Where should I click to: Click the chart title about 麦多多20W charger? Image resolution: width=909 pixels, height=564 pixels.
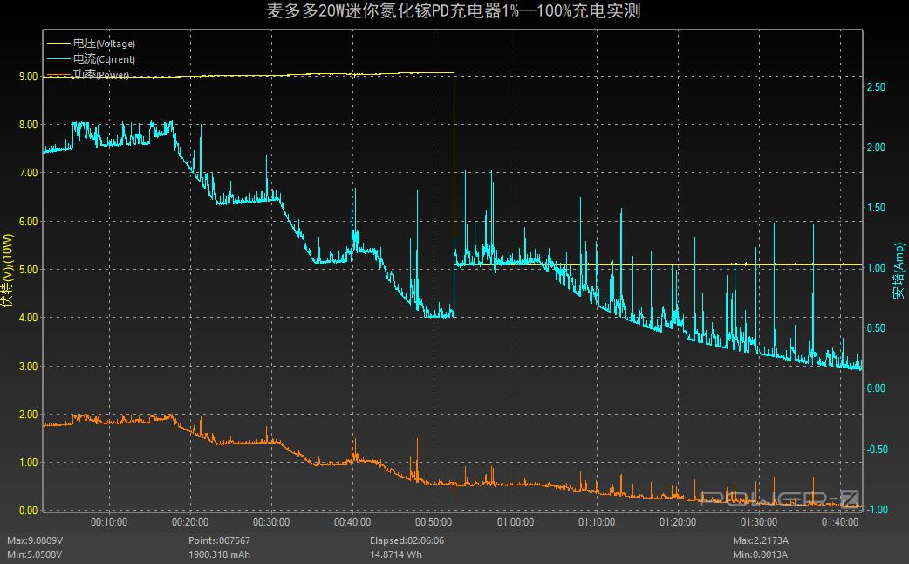click(454, 11)
